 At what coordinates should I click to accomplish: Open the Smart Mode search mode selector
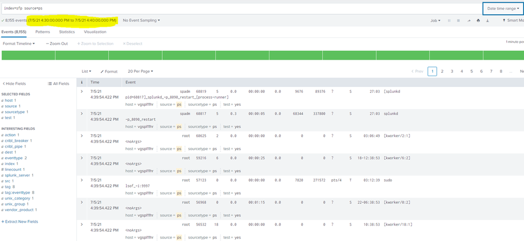click(513, 20)
